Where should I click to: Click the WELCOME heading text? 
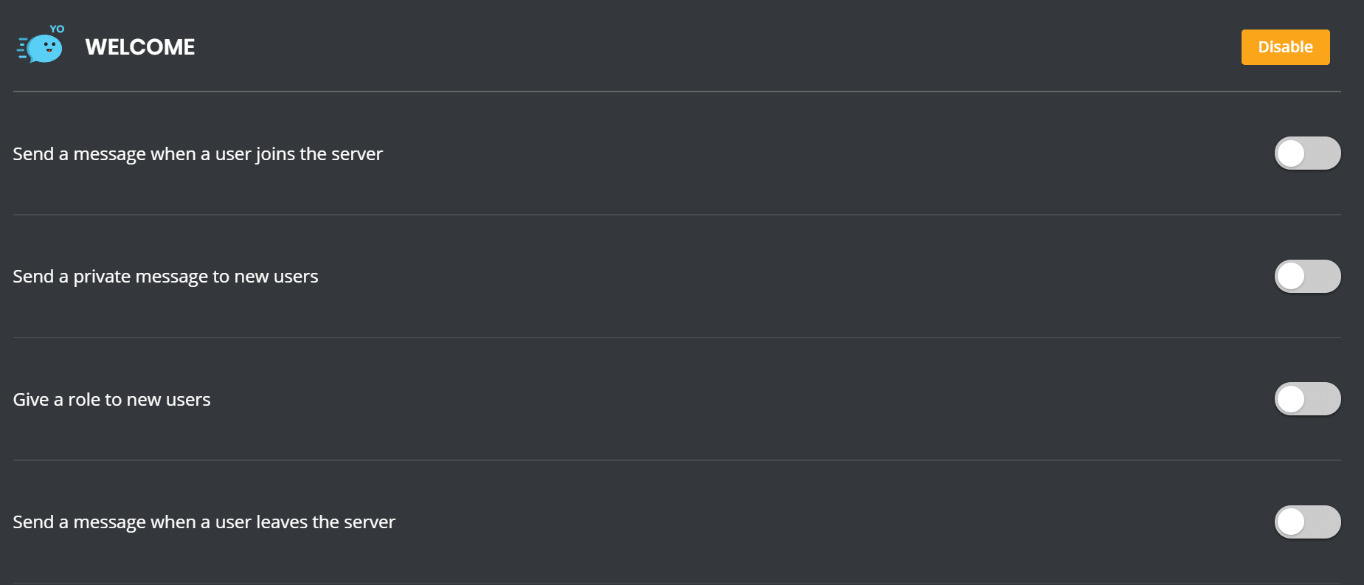[140, 47]
